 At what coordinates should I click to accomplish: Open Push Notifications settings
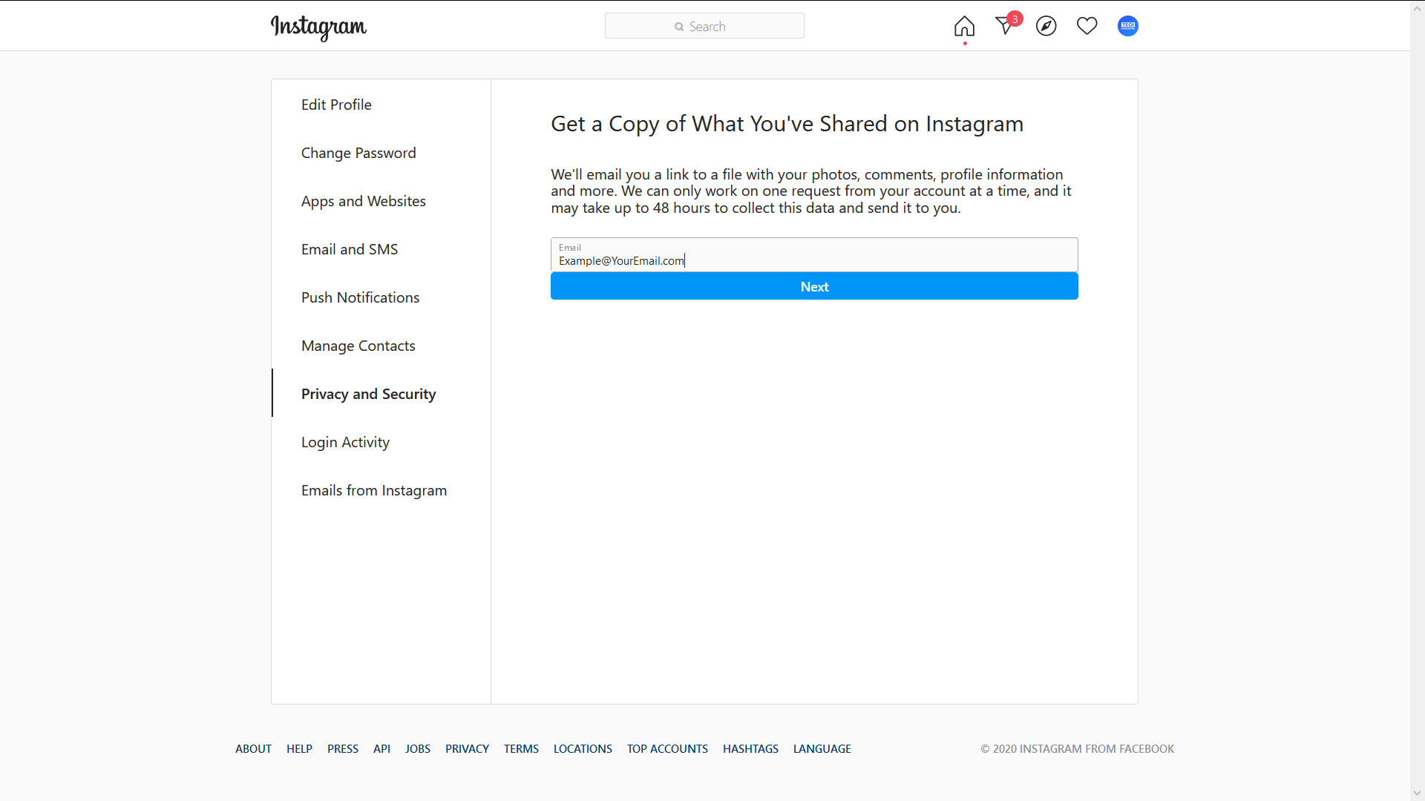[361, 297]
